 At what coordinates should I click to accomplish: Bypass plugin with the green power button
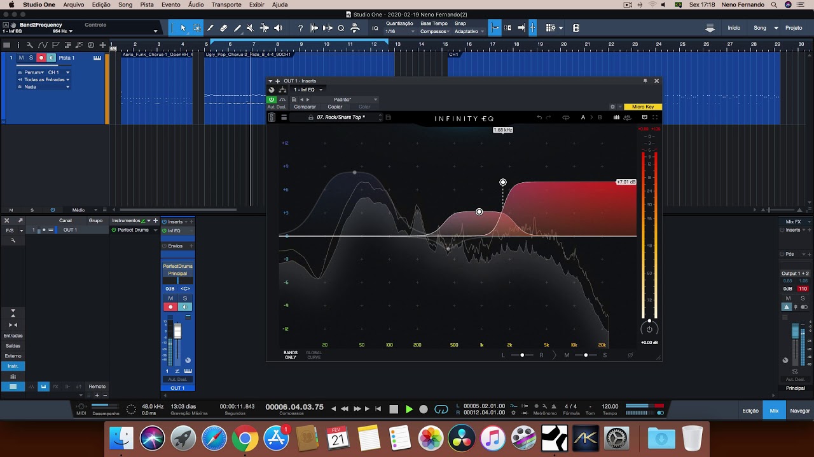272,100
